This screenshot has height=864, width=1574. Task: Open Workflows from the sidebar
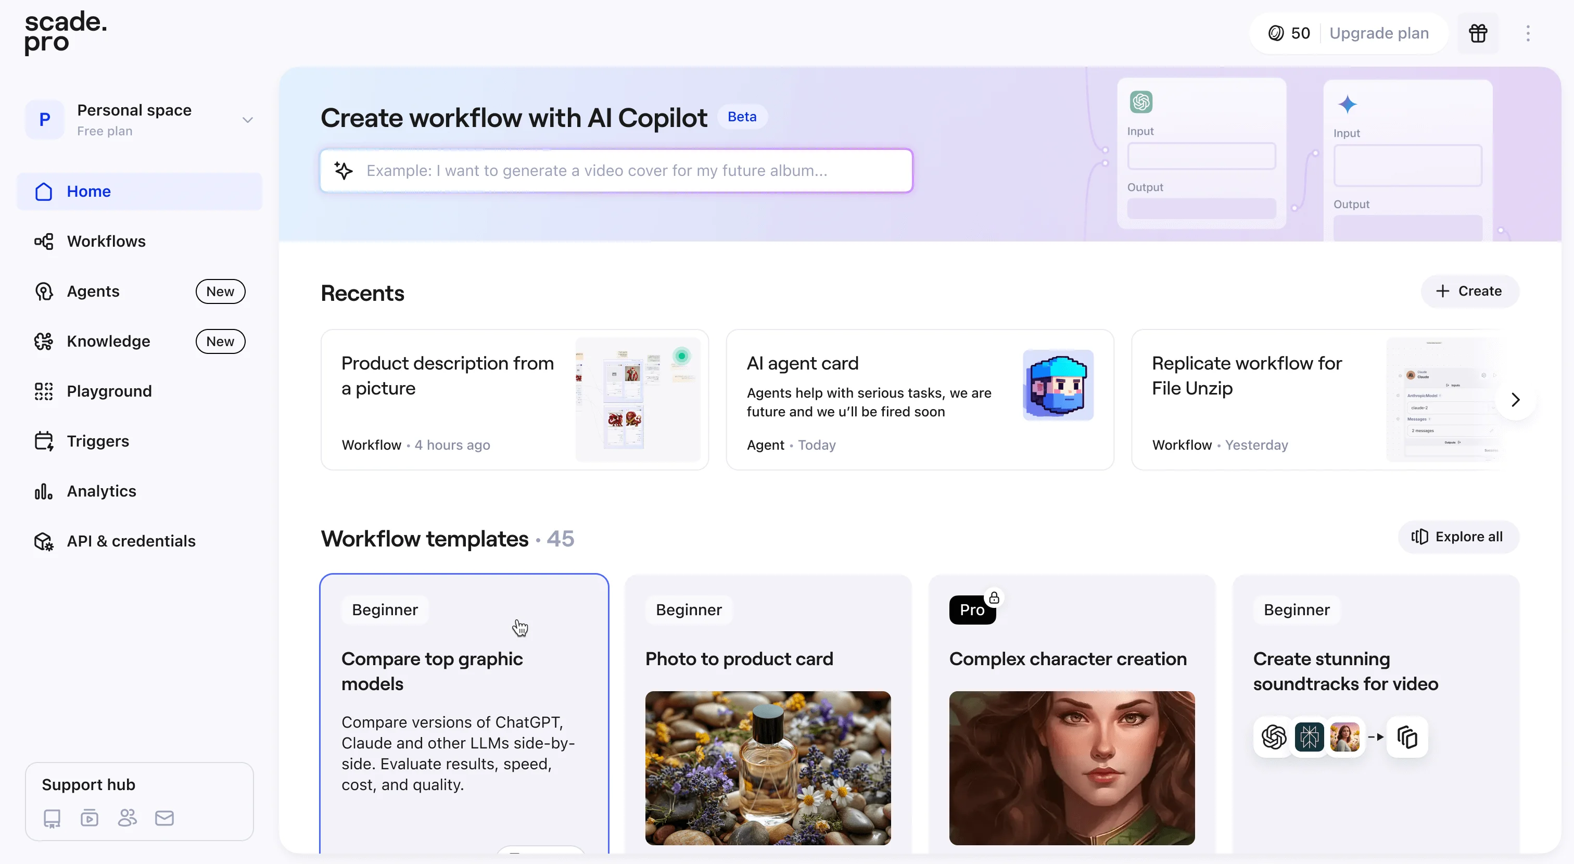click(106, 241)
